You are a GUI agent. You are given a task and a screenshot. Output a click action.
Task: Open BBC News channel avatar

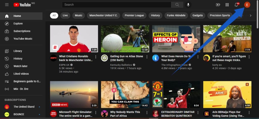53,114
